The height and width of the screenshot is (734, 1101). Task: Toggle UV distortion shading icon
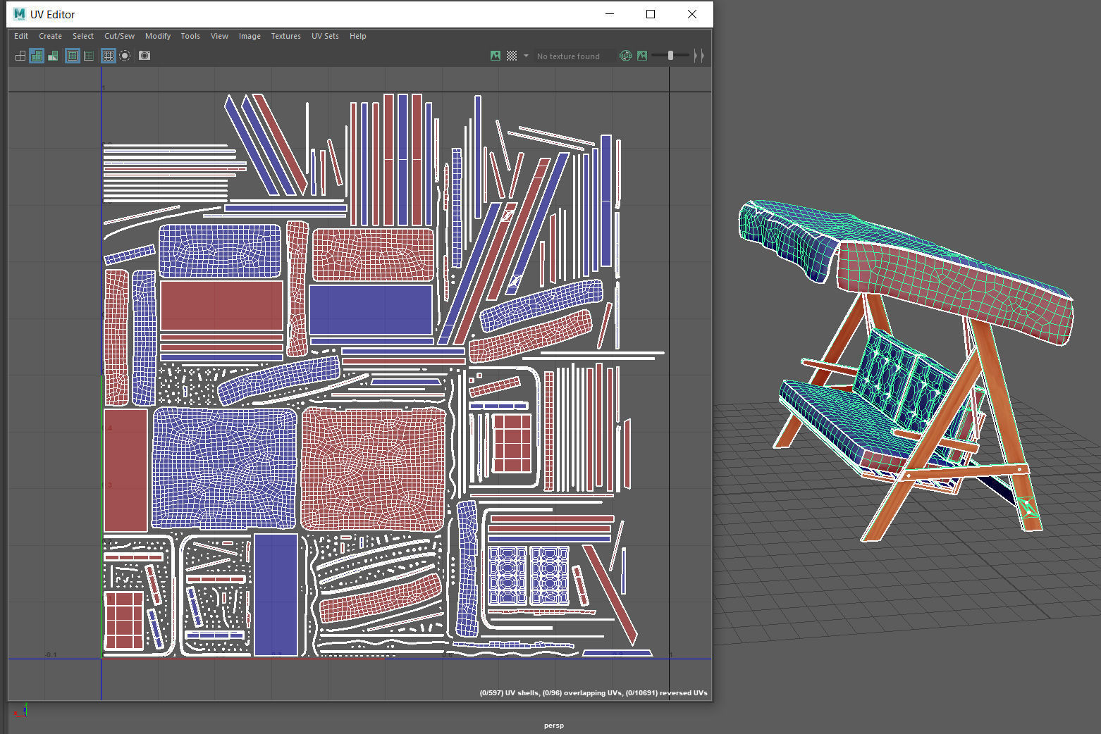[x=53, y=56]
